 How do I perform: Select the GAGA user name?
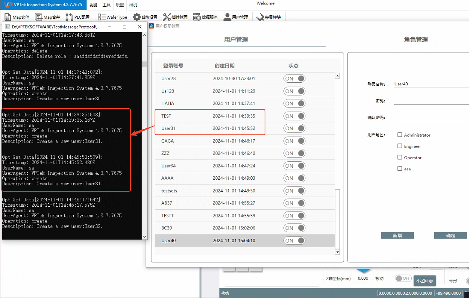click(x=168, y=141)
